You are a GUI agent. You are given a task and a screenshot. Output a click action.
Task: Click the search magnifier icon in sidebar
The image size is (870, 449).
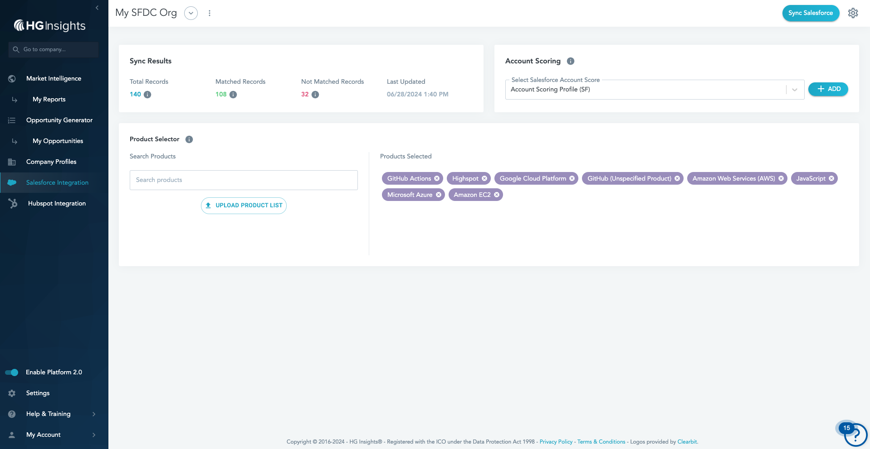click(x=16, y=49)
